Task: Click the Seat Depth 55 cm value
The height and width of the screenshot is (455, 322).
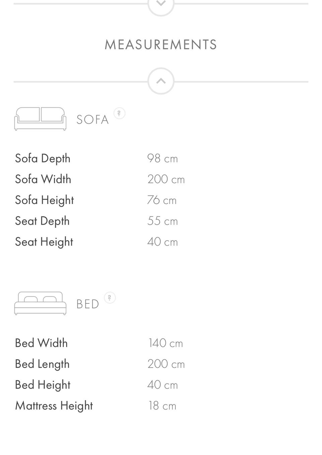Action: tap(162, 221)
